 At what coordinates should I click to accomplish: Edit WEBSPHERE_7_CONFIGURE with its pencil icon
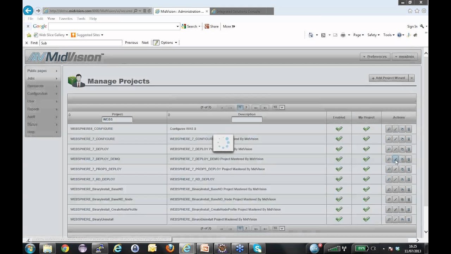[x=395, y=139]
